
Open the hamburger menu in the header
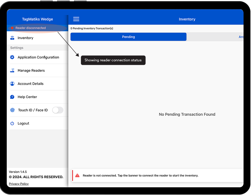(x=76, y=19)
